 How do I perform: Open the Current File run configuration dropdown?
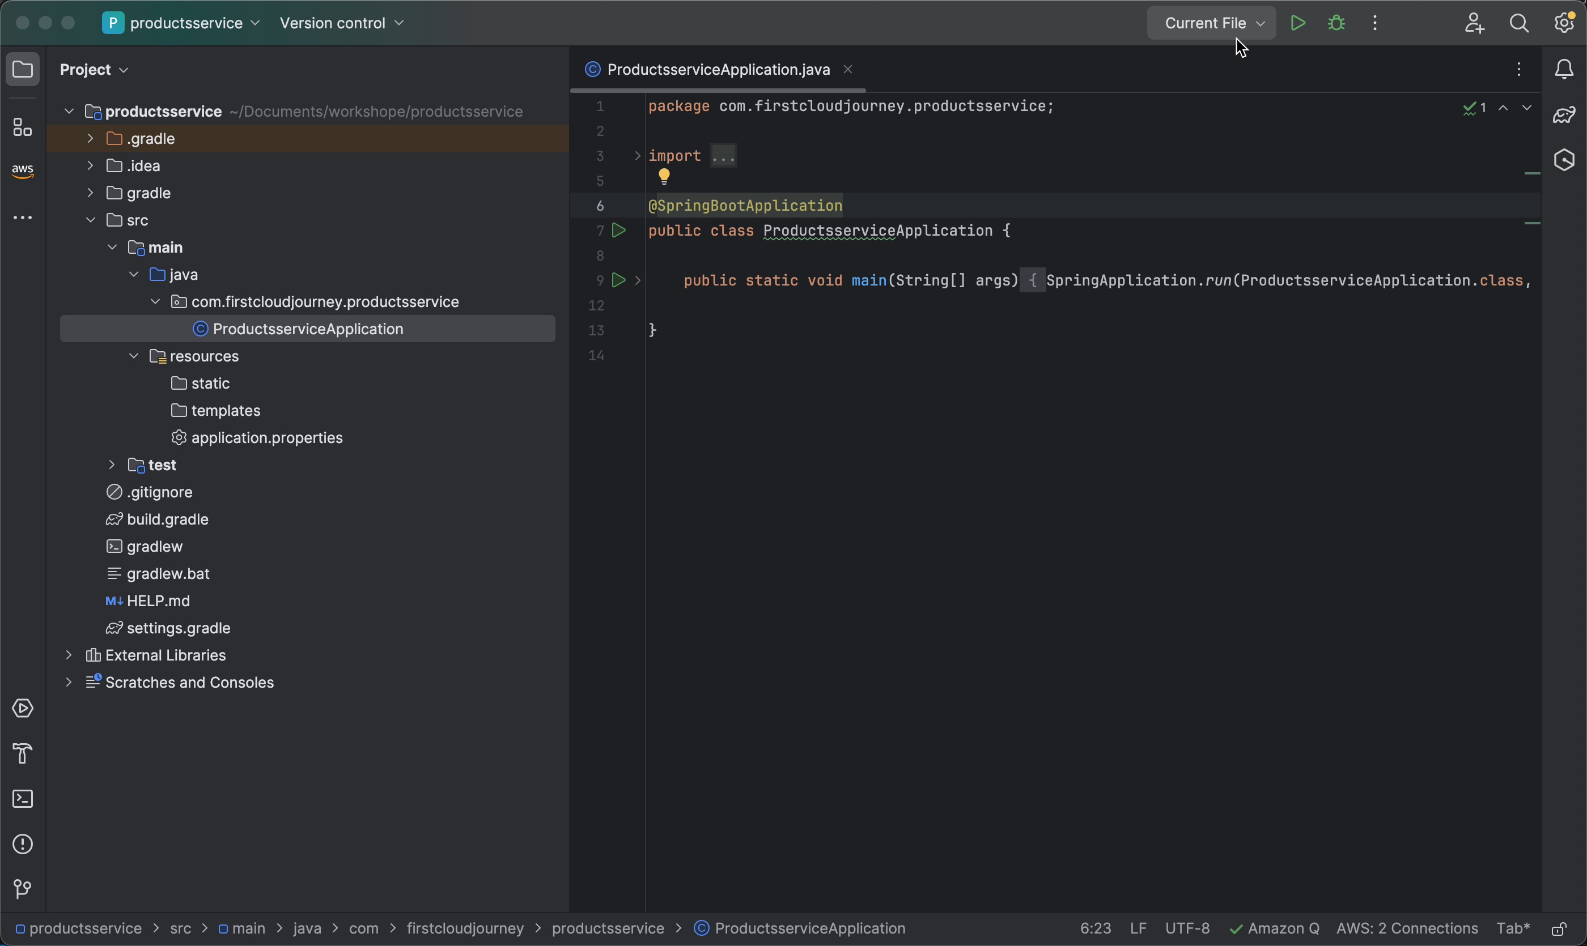(1211, 23)
